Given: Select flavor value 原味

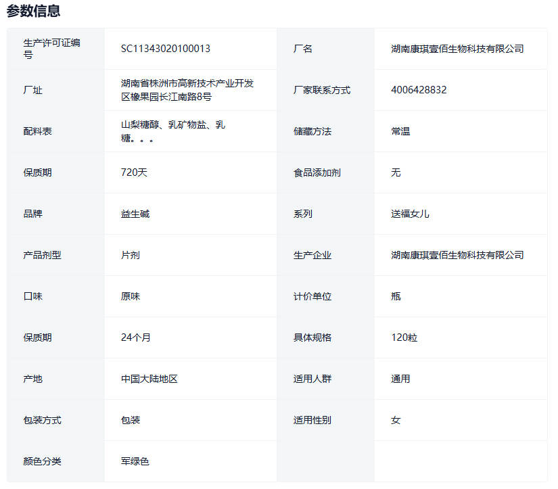Looking at the screenshot, I should (131, 296).
